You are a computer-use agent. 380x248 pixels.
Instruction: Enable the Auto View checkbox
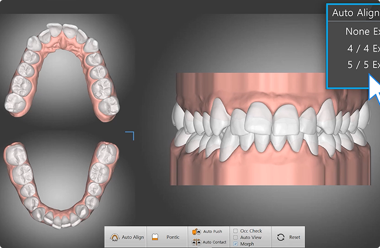236,237
